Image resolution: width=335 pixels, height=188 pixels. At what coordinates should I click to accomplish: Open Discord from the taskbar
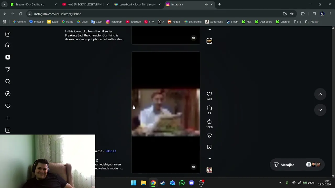point(192,183)
